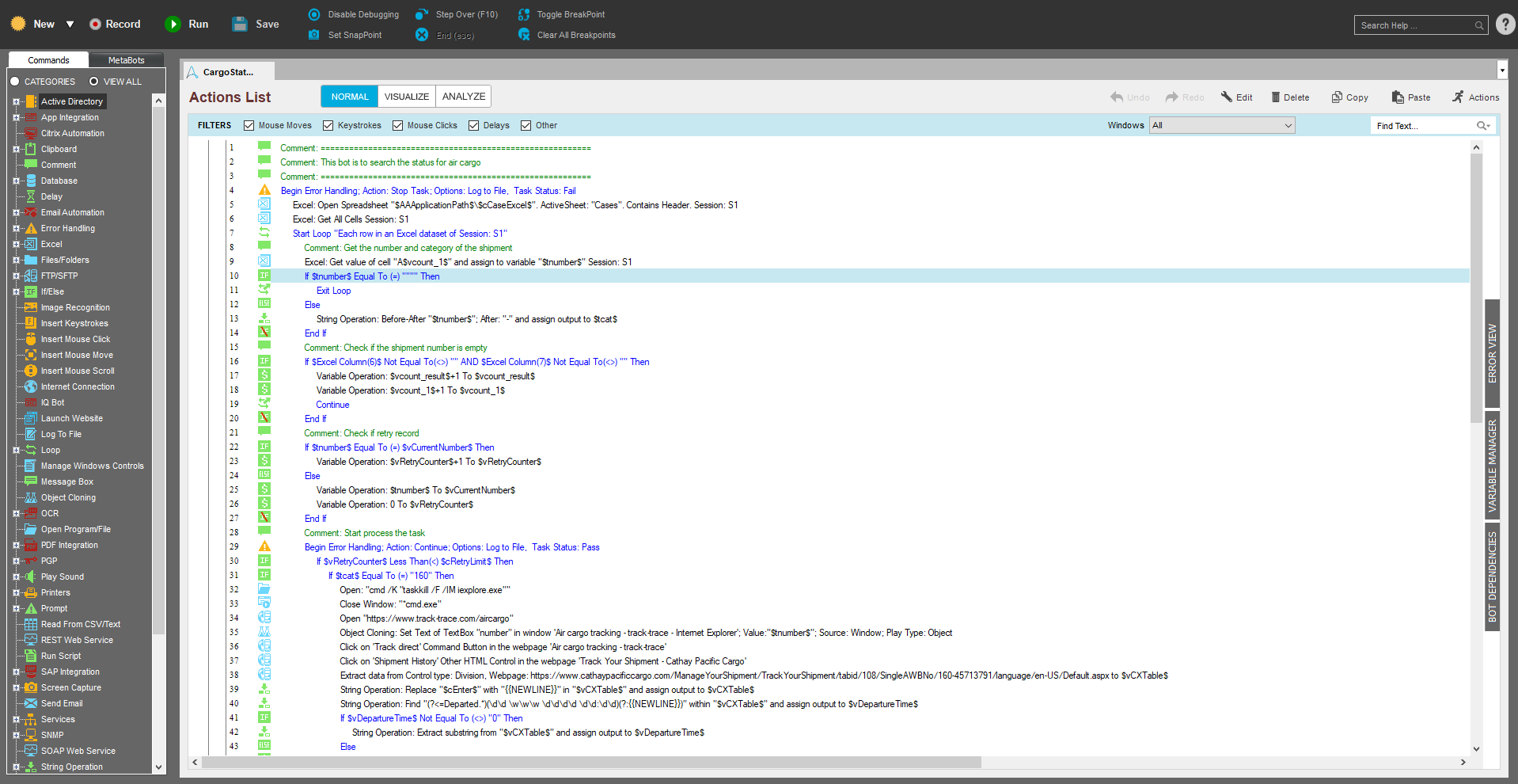The width and height of the screenshot is (1518, 784).
Task: Click the Paste clipboard icon
Action: [x=1398, y=97]
